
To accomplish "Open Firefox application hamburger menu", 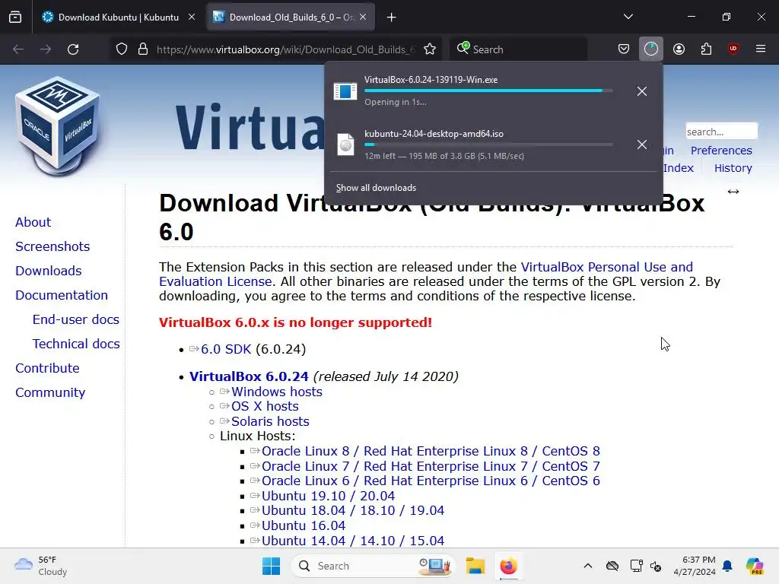I will [x=761, y=49].
